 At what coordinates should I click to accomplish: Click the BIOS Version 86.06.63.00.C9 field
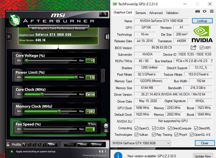point(162,47)
